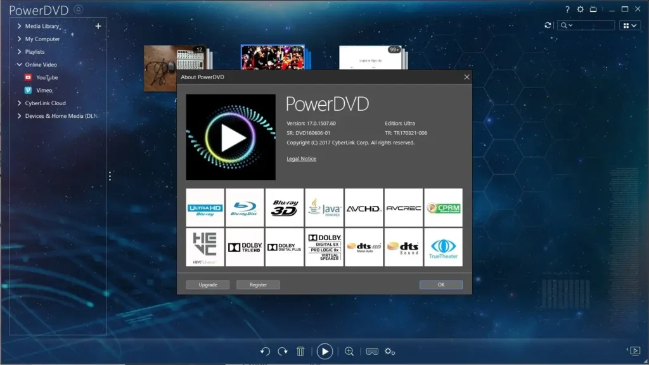Click the Edition: Ultra text

click(400, 124)
